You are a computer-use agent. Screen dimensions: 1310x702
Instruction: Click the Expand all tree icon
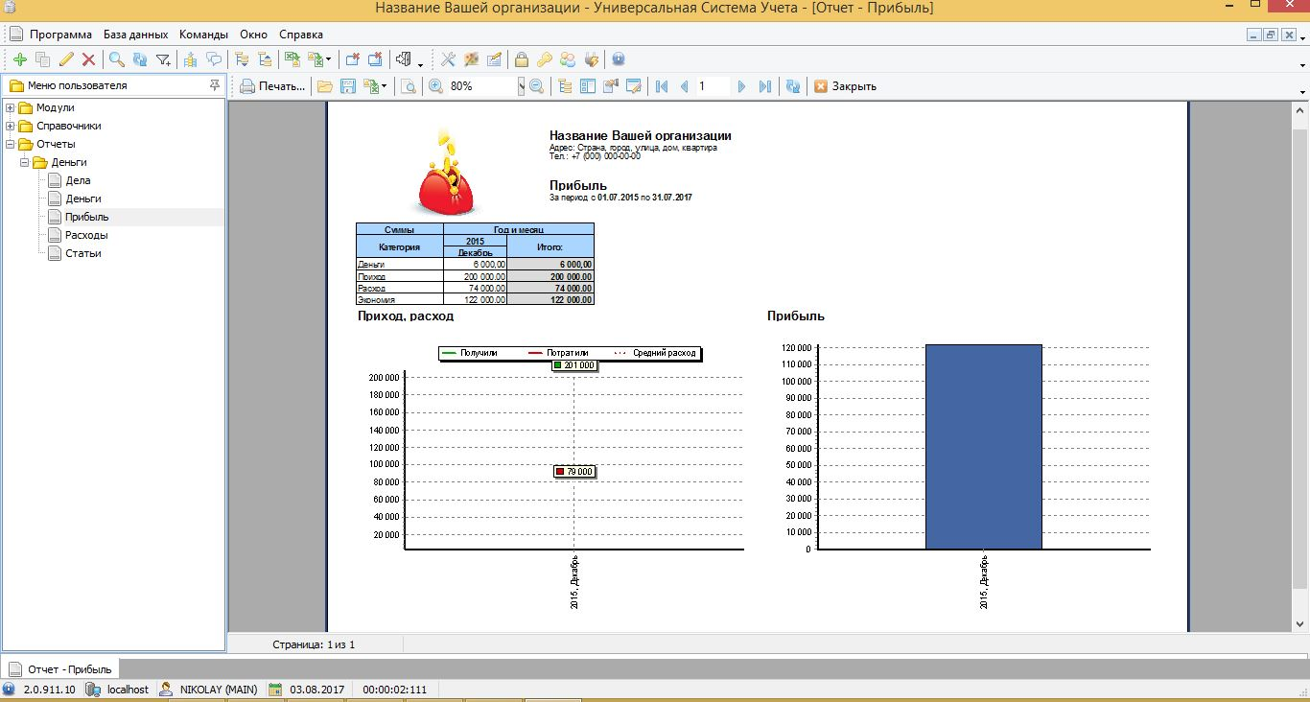tap(242, 59)
